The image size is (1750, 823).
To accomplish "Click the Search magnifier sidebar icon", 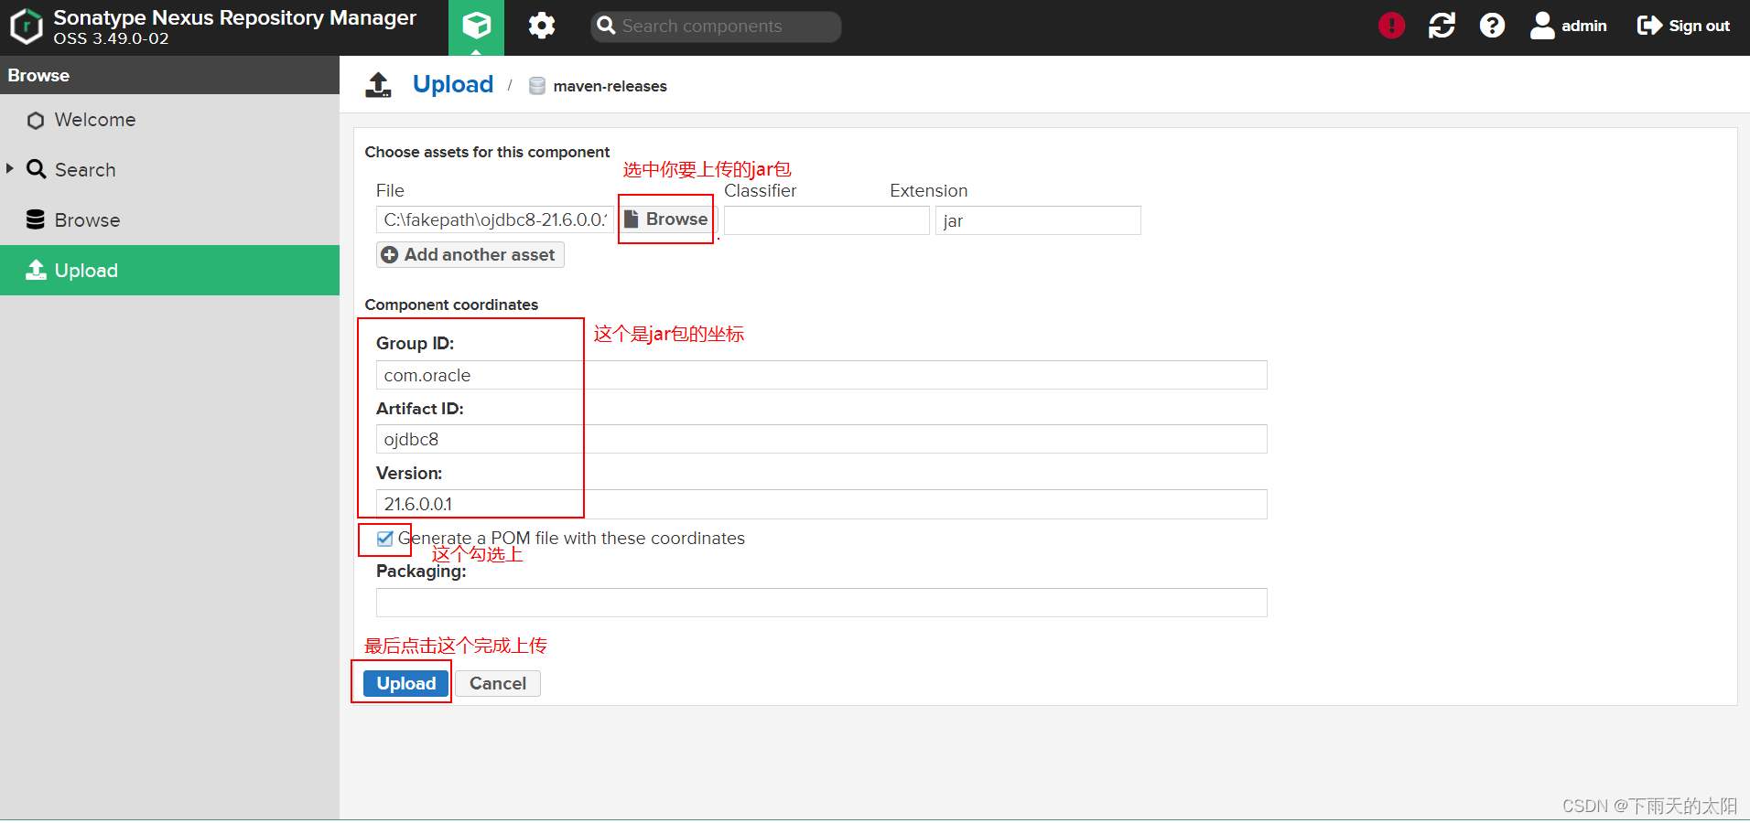I will 36,169.
